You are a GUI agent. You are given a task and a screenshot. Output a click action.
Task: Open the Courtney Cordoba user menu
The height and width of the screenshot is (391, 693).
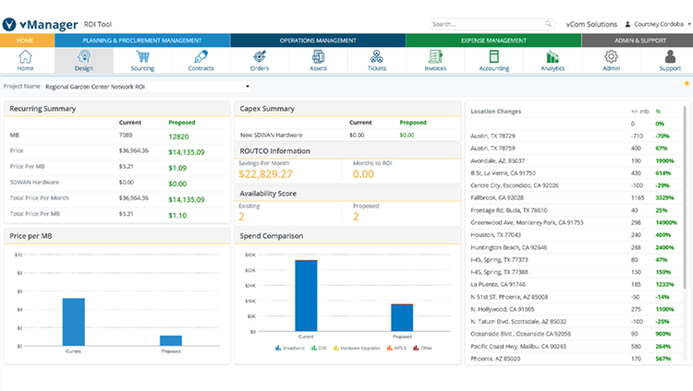pos(658,24)
